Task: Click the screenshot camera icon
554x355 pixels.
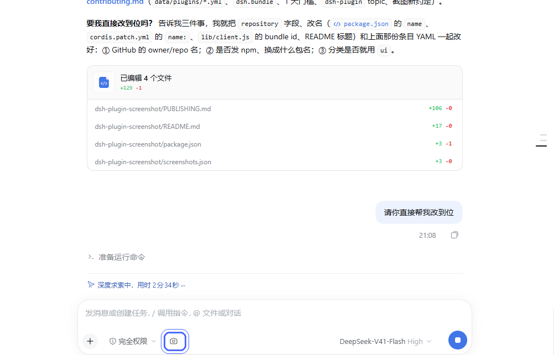Action: pos(174,341)
